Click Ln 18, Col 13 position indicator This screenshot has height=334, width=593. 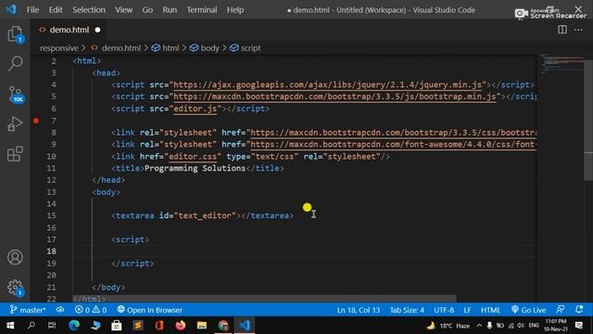coord(359,310)
